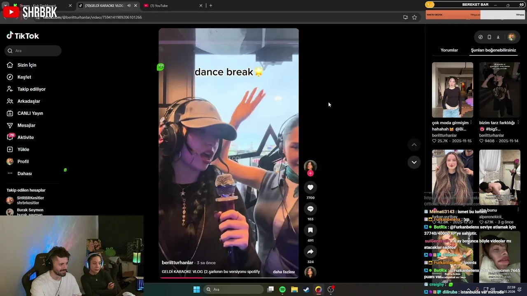Open Takip ediliyor feed

coord(31,89)
